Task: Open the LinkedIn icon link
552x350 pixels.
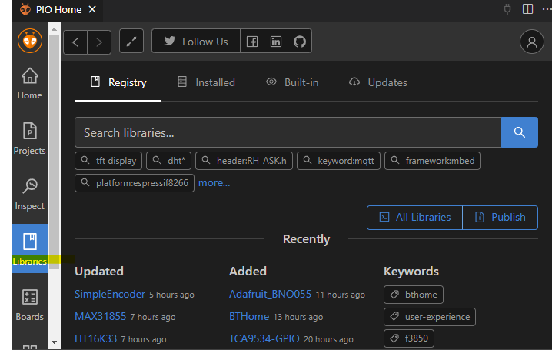Action: [x=276, y=42]
